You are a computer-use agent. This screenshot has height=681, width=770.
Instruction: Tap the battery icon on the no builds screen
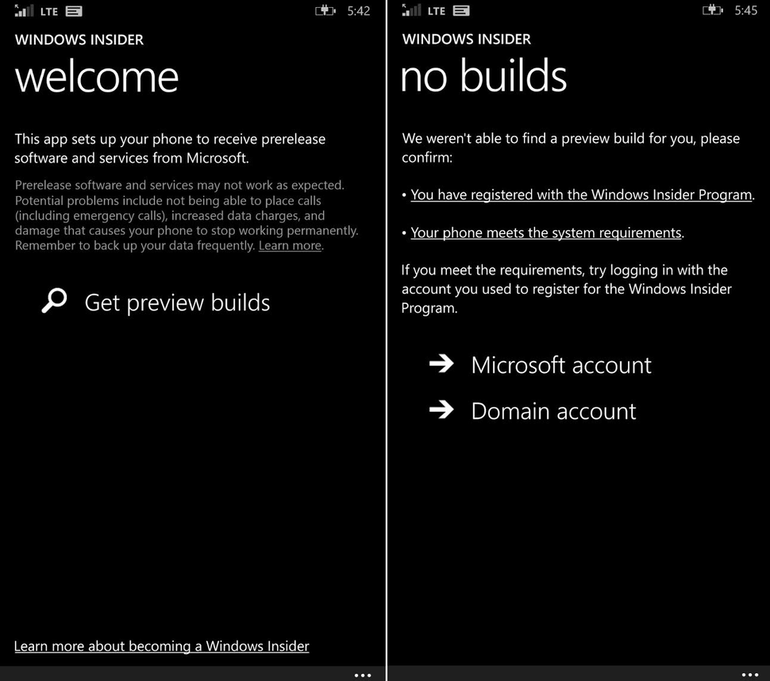(x=713, y=11)
